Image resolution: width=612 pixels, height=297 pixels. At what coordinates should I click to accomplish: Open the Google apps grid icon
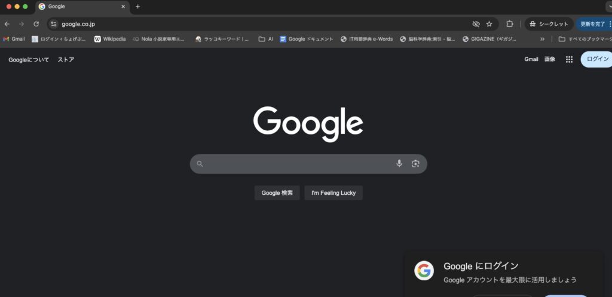point(570,59)
